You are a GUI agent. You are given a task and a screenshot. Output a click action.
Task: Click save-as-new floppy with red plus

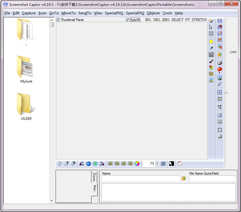[220, 27]
